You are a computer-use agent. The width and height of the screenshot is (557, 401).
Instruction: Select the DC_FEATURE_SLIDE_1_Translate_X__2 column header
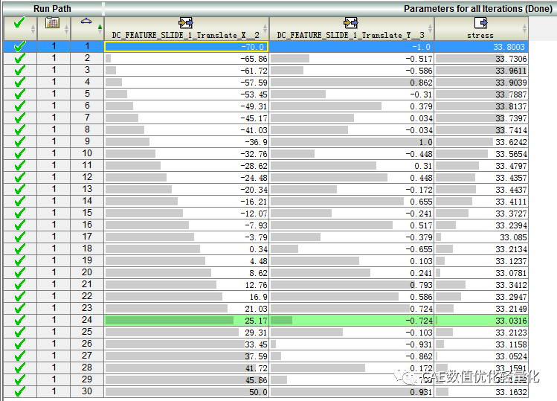tap(185, 35)
